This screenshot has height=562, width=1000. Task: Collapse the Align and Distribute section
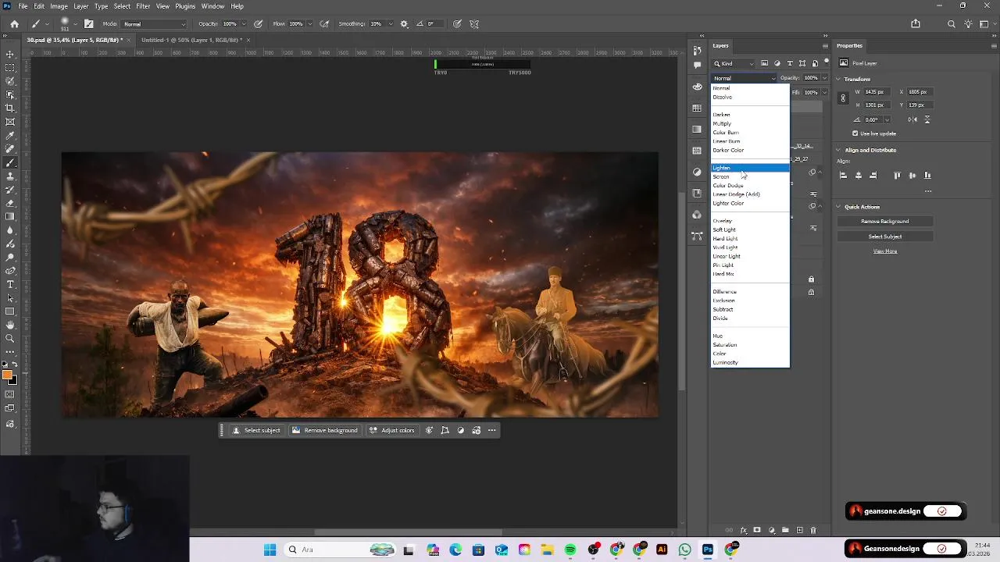838,150
